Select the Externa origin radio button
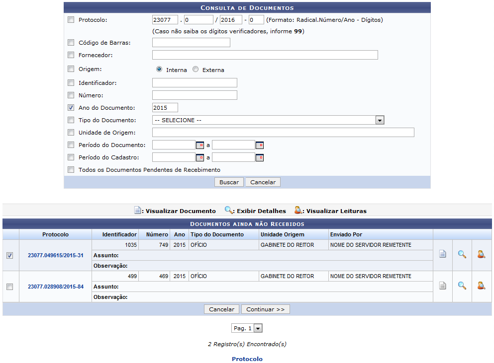Image resolution: width=494 pixels, height=363 pixels. coord(196,69)
